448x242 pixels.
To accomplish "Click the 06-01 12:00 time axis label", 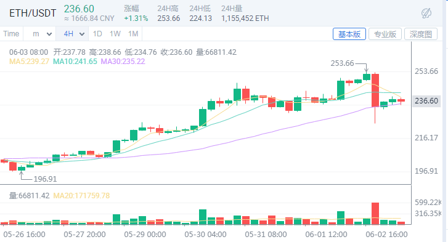I will coord(326,235).
